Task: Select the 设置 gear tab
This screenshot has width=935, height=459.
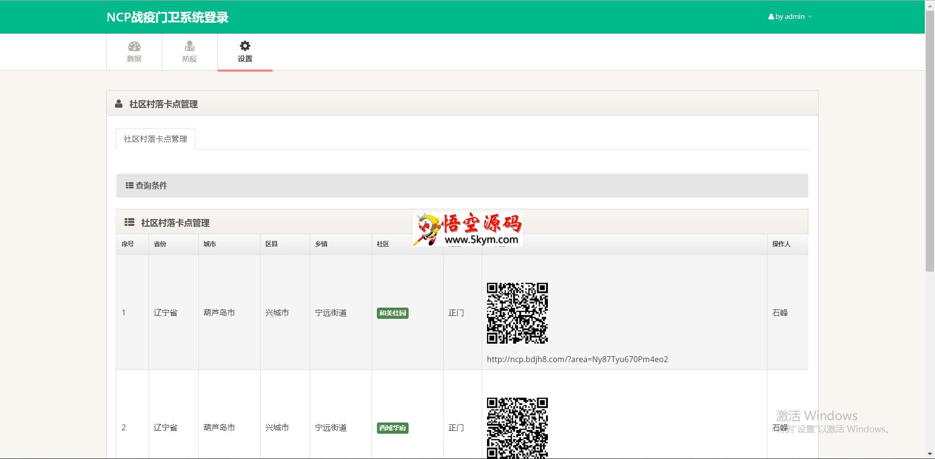Action: point(245,52)
